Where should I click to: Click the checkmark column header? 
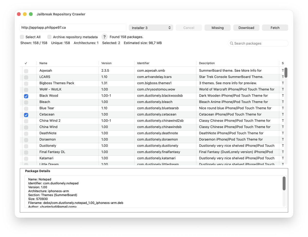pos(26,63)
